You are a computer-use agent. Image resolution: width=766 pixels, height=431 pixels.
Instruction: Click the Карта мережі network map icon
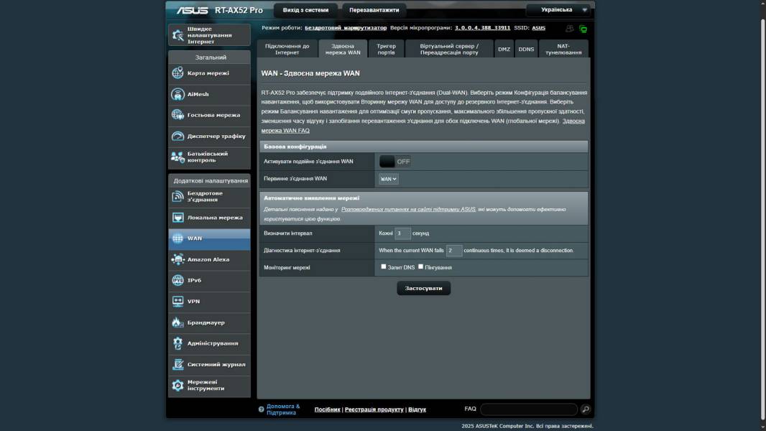point(177,73)
